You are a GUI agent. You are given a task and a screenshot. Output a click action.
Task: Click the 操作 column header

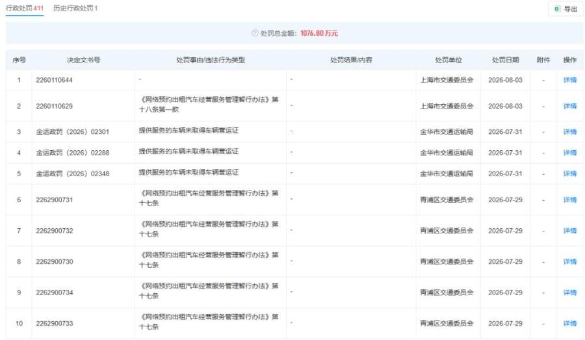pyautogui.click(x=569, y=60)
